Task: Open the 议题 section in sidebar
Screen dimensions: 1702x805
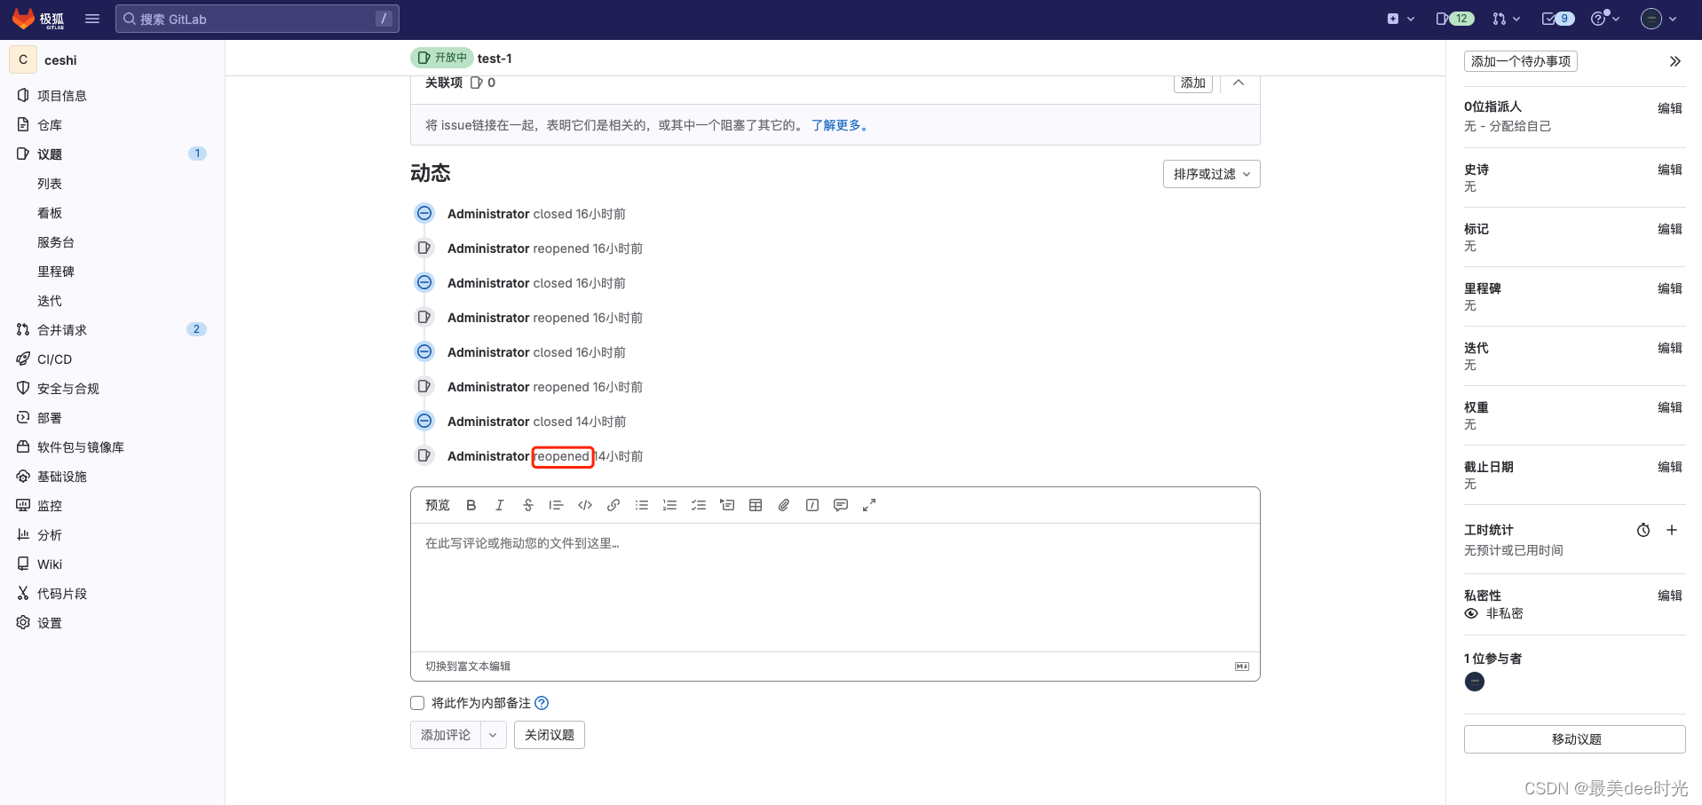Action: (50, 154)
